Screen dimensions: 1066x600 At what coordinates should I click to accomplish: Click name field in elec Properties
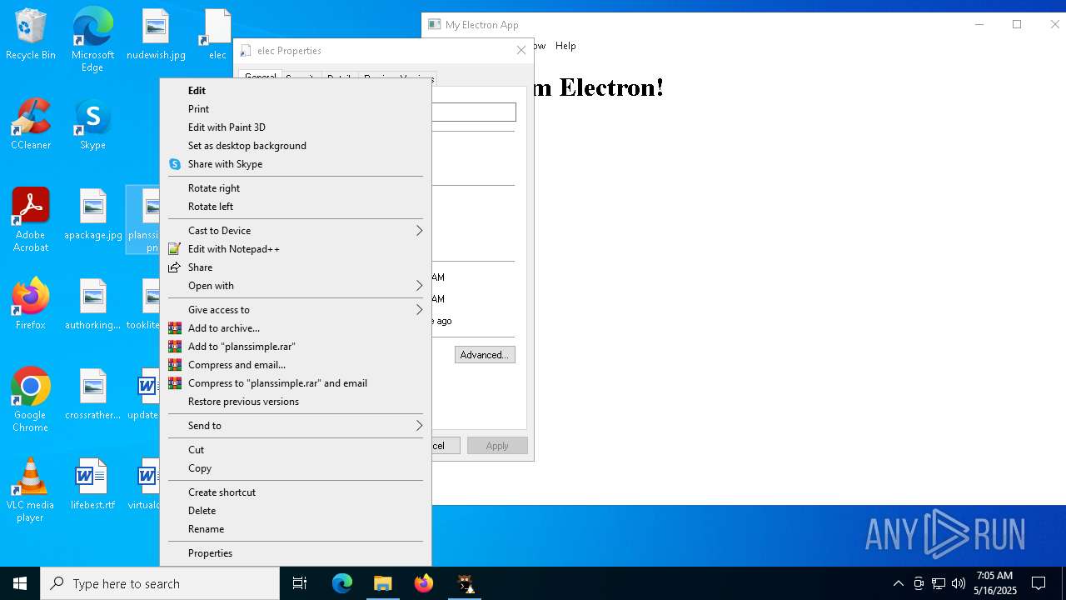click(474, 112)
